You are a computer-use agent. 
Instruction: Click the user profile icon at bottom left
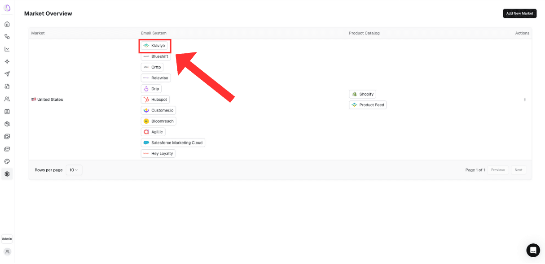(7, 252)
